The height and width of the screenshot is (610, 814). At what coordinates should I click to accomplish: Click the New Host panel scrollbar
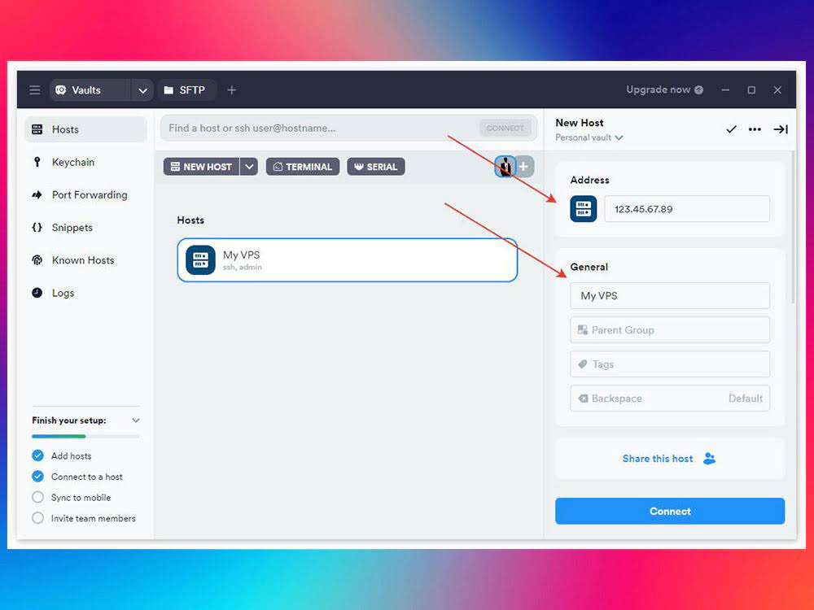tap(793, 227)
